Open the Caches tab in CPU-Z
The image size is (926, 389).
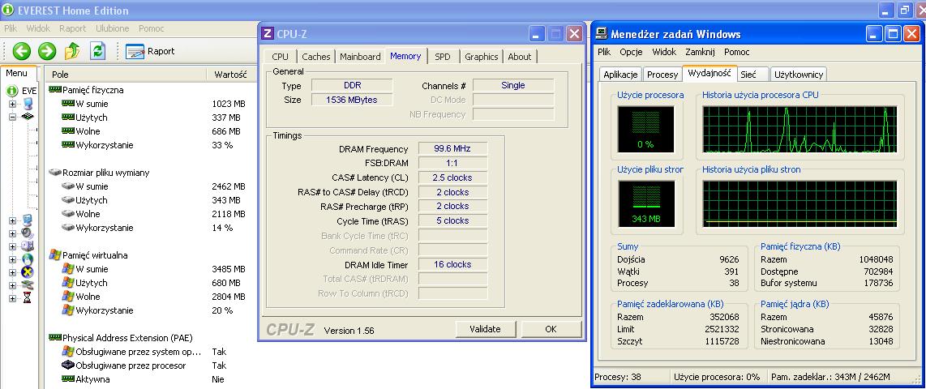tap(316, 57)
